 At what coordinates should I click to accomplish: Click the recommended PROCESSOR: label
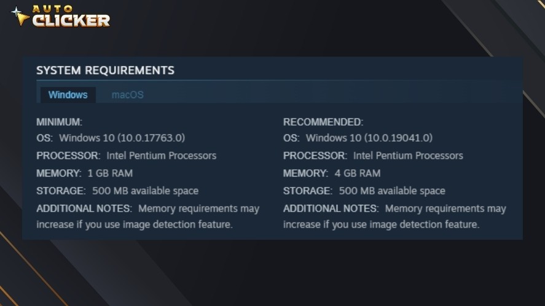pos(315,156)
